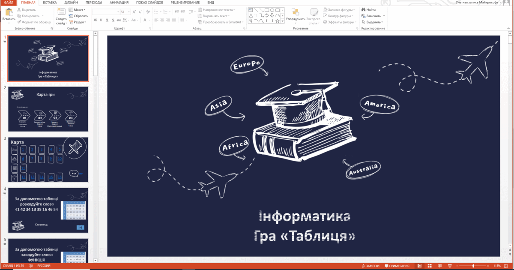Center align text in paragraph group
Viewport: 514px width, 270px height.
pyautogui.click(x=162, y=20)
